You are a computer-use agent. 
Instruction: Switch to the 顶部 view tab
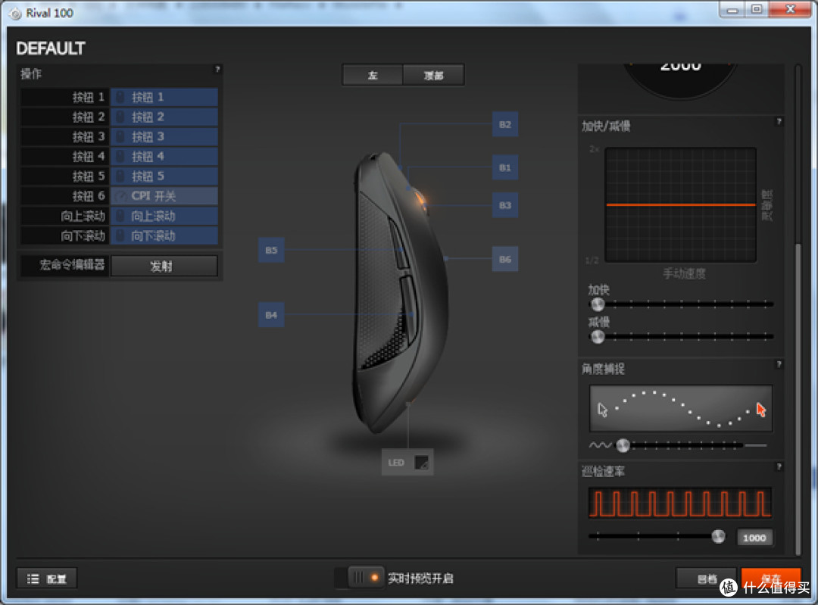point(433,75)
